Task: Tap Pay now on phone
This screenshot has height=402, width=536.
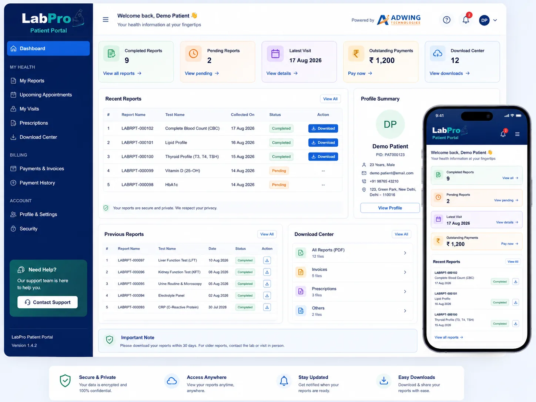Action: pyautogui.click(x=510, y=244)
